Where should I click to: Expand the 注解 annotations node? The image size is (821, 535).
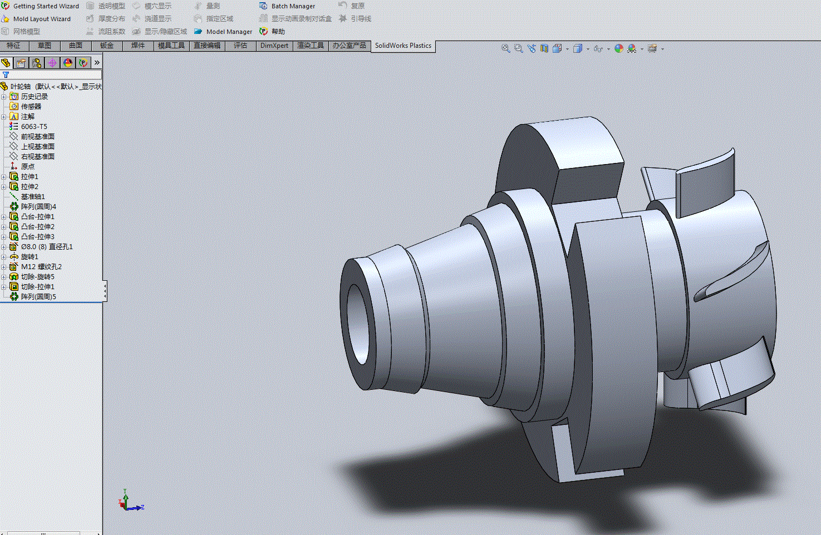[x=4, y=116]
